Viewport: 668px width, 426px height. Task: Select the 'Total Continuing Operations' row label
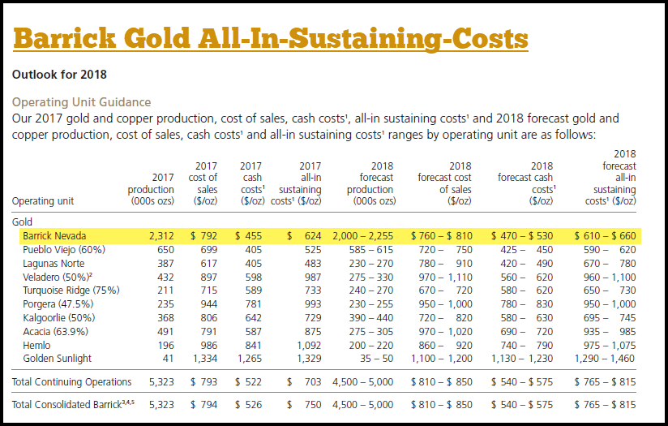click(x=71, y=382)
